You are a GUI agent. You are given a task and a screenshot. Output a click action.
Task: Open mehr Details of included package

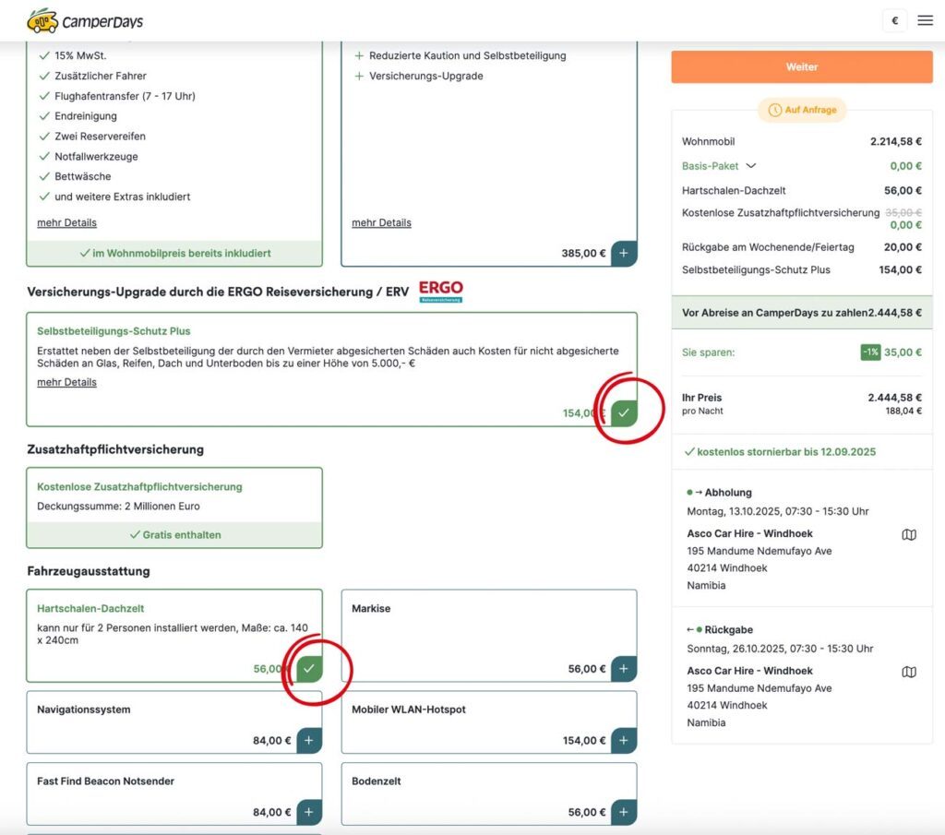point(66,222)
